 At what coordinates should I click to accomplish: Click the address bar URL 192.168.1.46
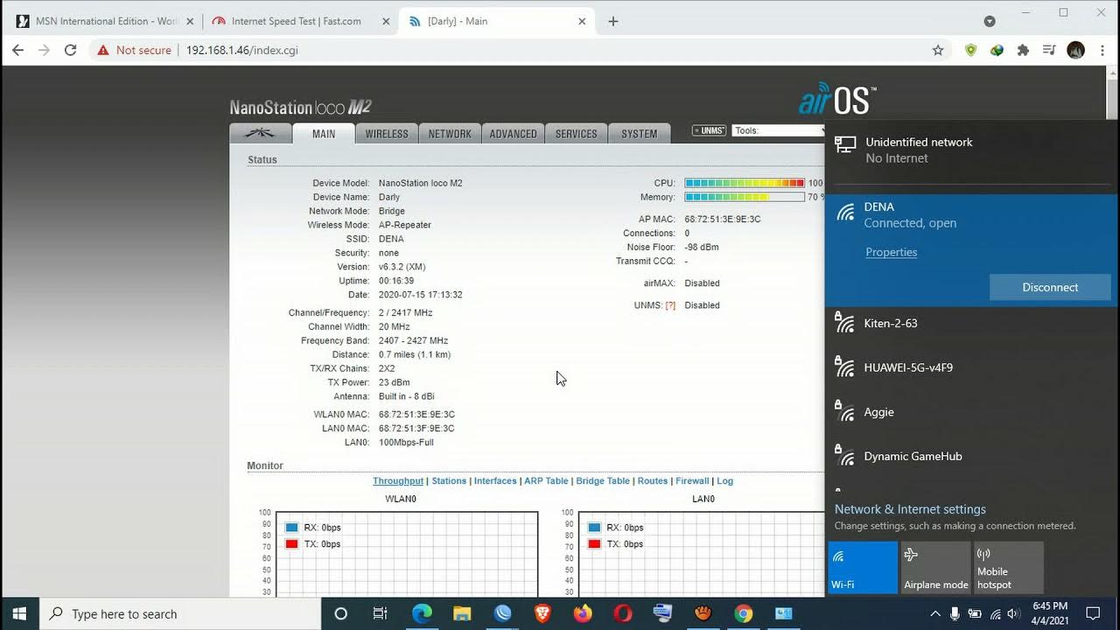click(242, 50)
